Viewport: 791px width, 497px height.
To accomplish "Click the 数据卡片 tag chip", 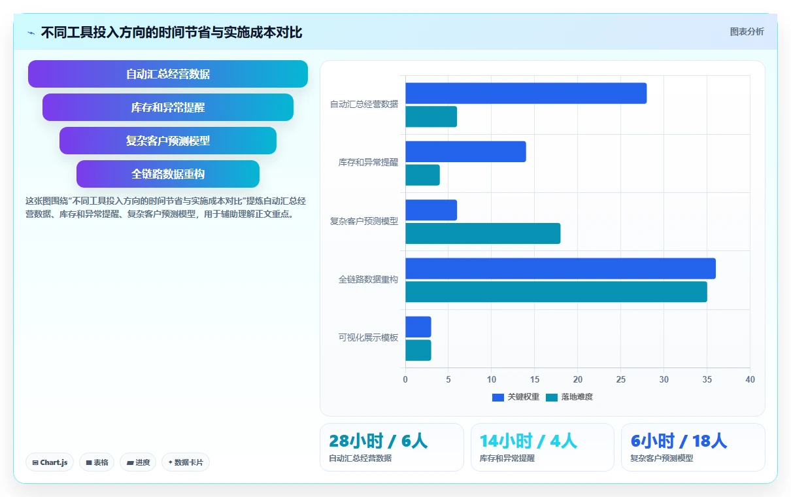I will point(186,462).
